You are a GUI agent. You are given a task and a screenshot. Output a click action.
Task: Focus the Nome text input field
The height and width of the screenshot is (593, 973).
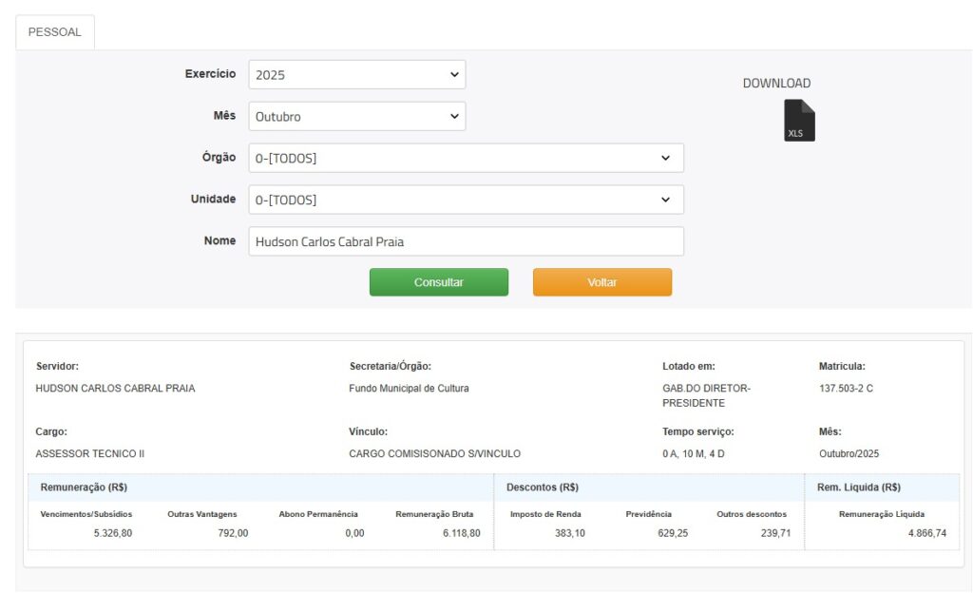coord(466,241)
